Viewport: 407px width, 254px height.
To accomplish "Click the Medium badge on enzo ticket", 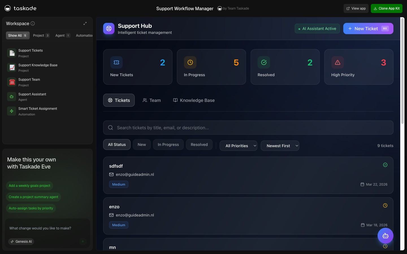I will point(119,225).
